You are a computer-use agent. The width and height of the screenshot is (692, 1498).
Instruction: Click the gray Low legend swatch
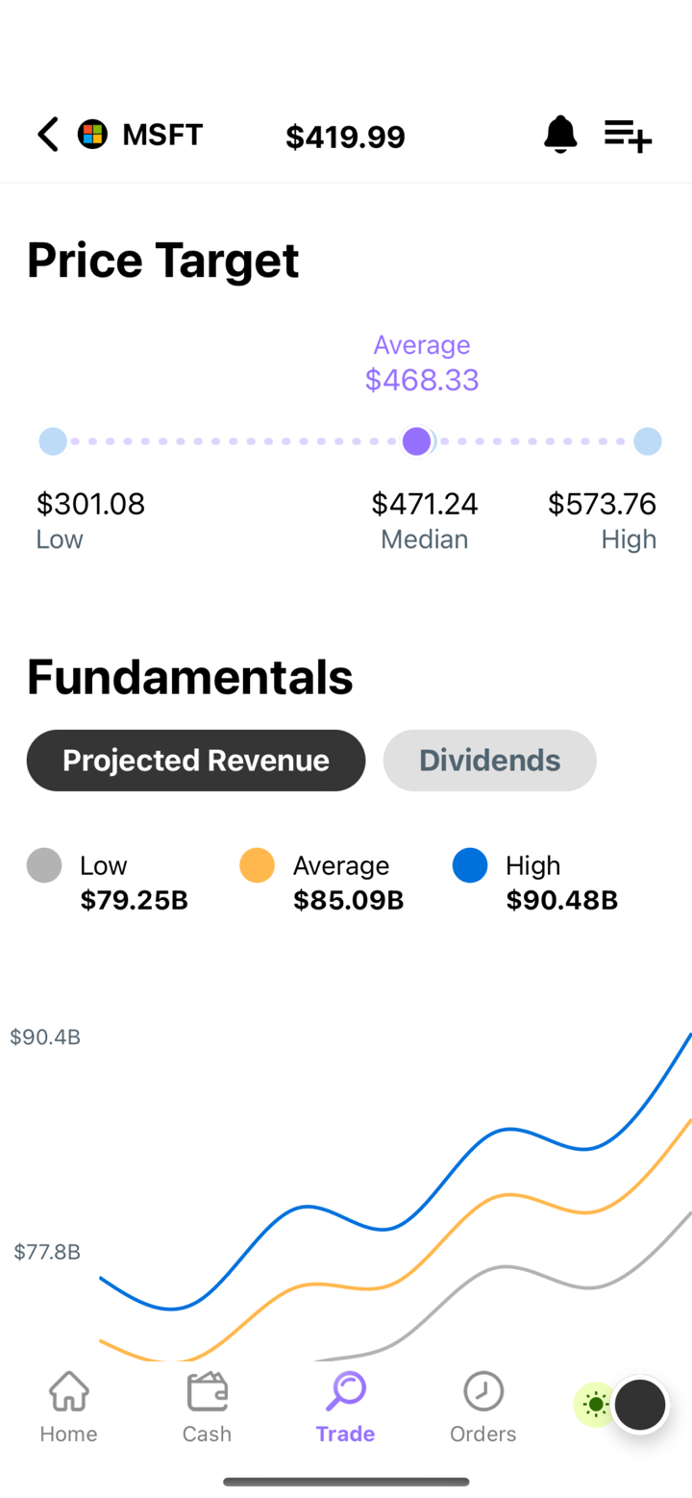(x=44, y=865)
